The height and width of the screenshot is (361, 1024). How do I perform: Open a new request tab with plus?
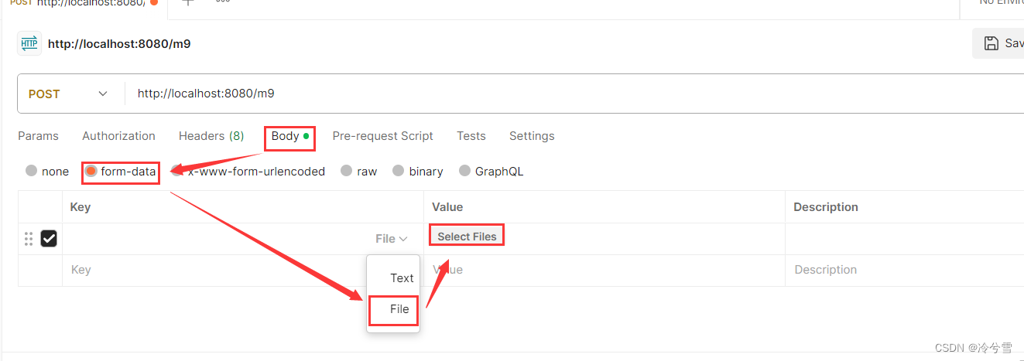[x=187, y=3]
